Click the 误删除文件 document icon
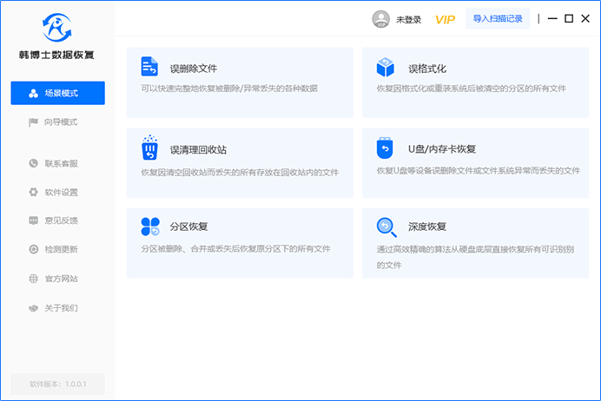Screen dimensions: 601x401 (149, 66)
